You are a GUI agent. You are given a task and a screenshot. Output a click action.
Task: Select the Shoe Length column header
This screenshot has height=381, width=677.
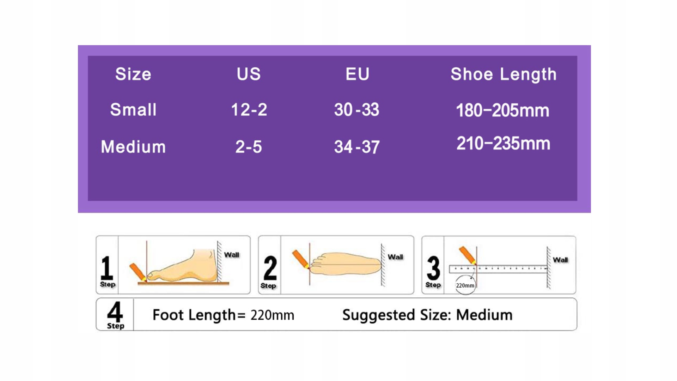tap(504, 74)
